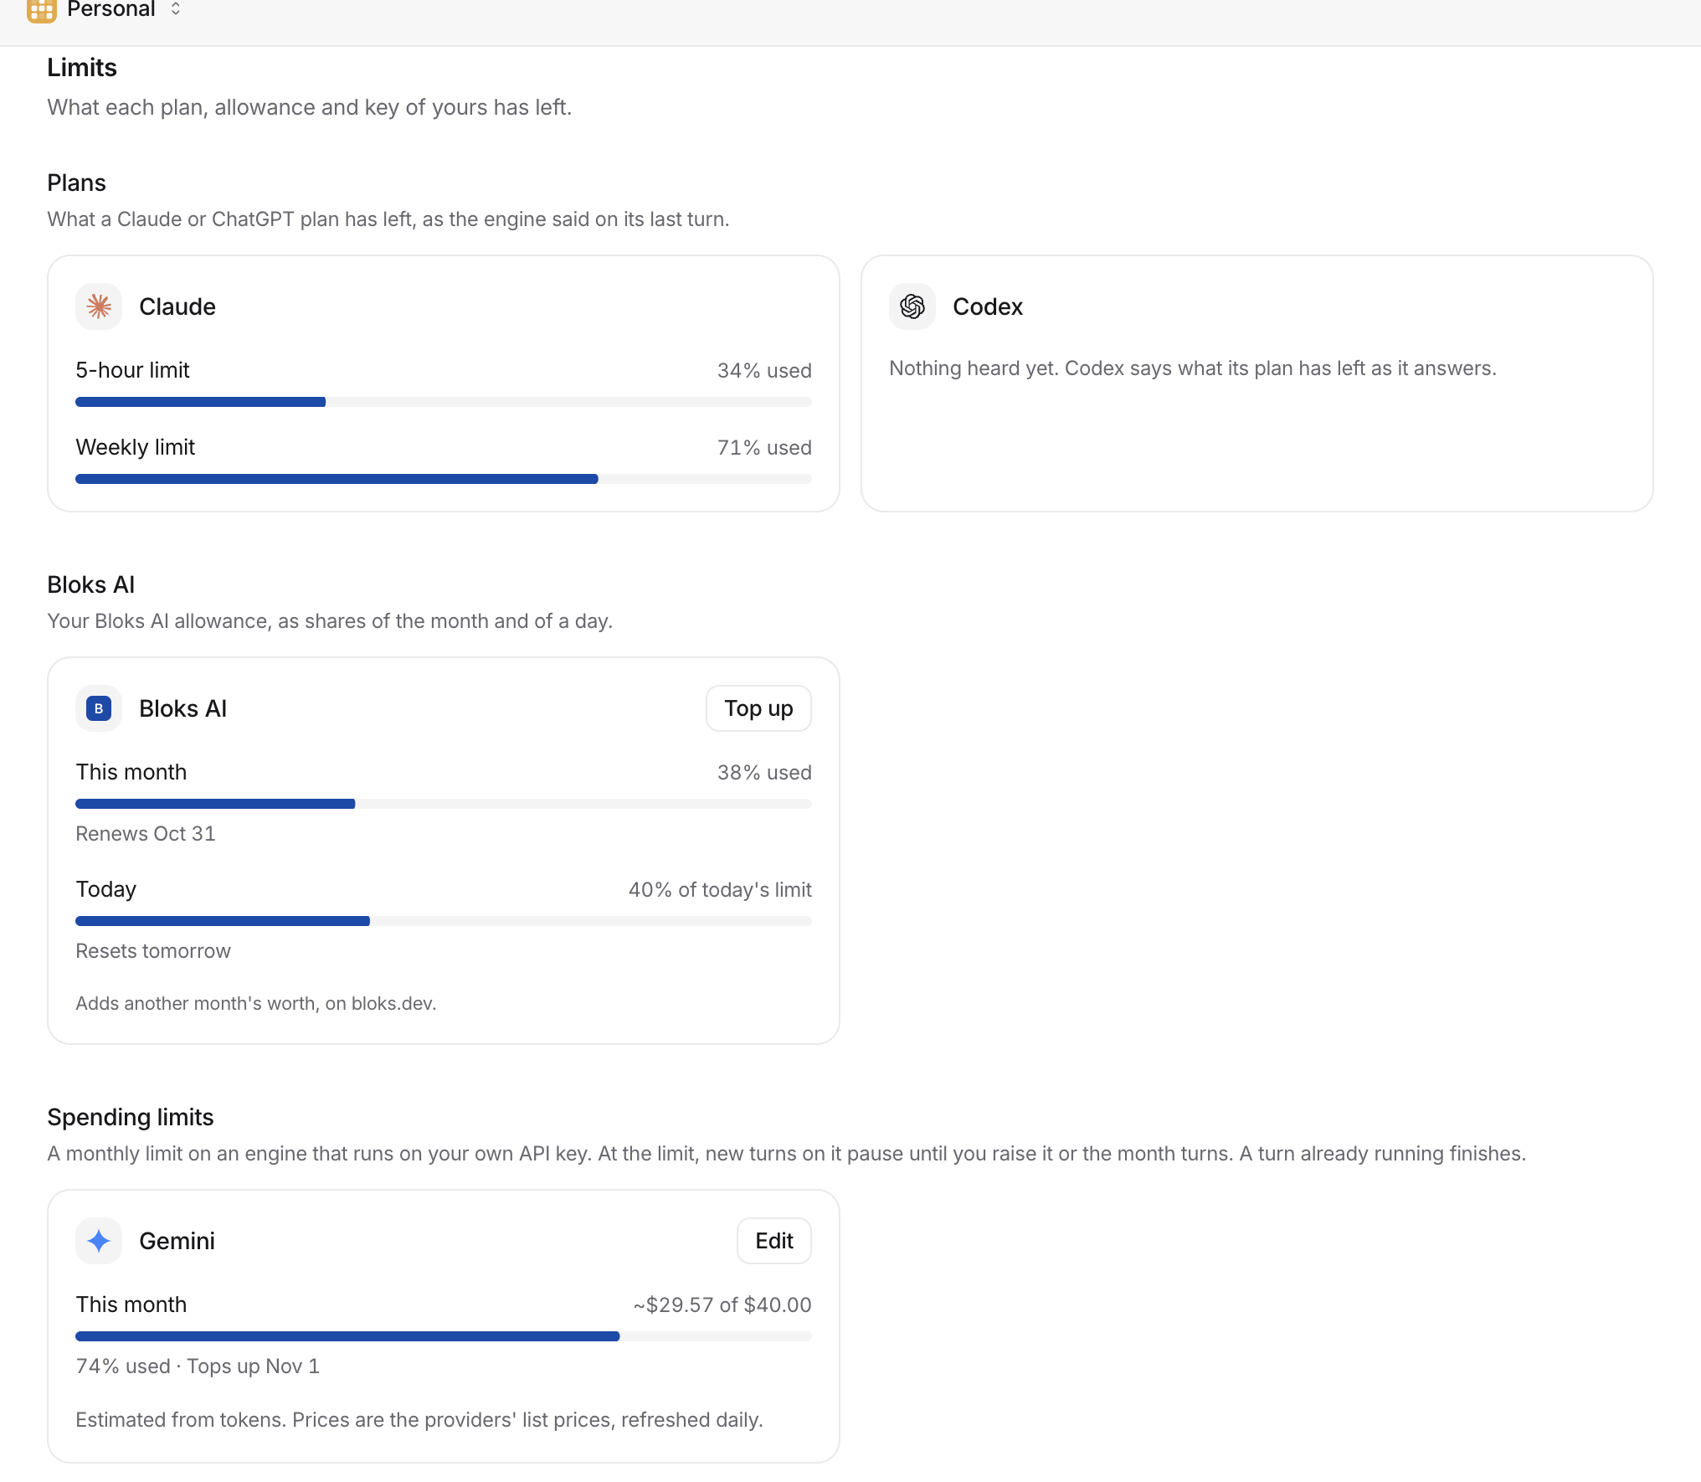Click the Bloks AI Today progress bar
Viewport: 1701px width, 1482px height.
click(444, 921)
